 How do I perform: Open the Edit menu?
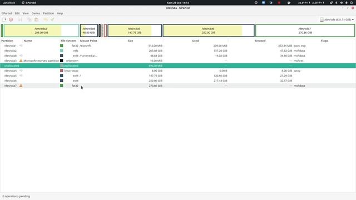coord(17,13)
